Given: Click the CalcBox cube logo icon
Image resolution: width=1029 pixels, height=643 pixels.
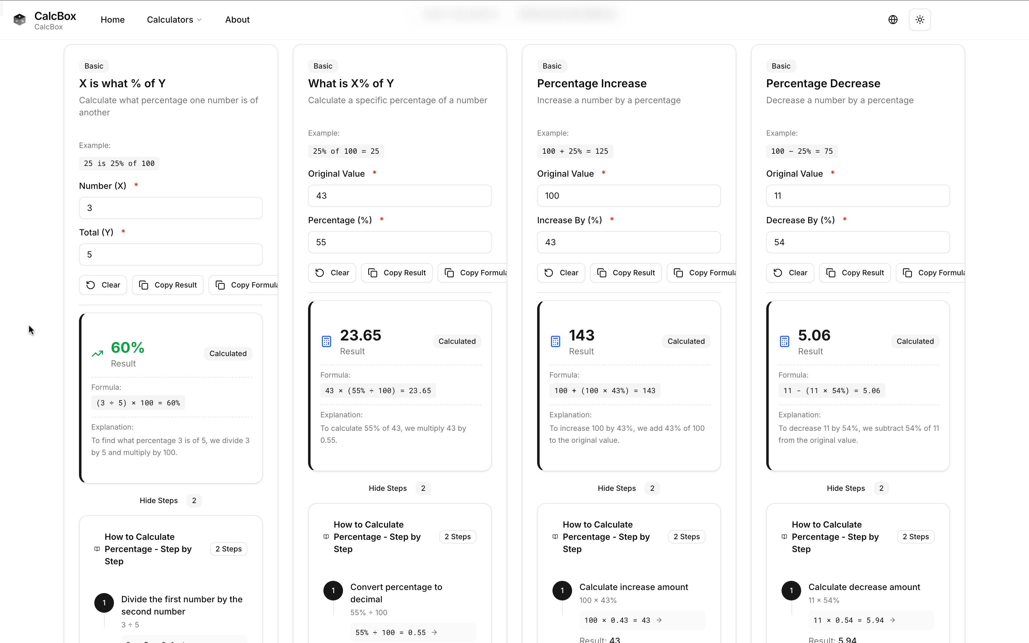Looking at the screenshot, I should tap(20, 20).
